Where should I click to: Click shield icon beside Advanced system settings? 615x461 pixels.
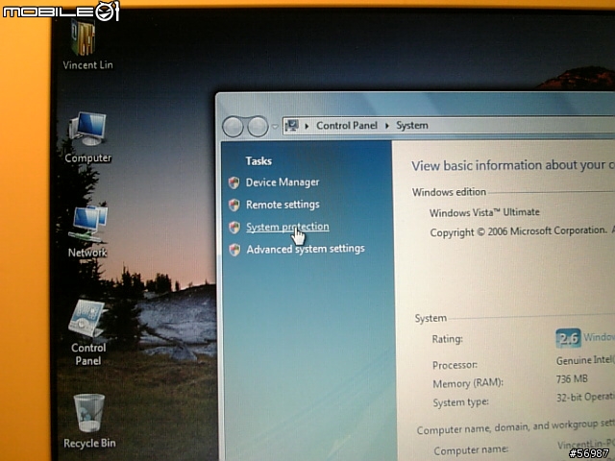(234, 250)
